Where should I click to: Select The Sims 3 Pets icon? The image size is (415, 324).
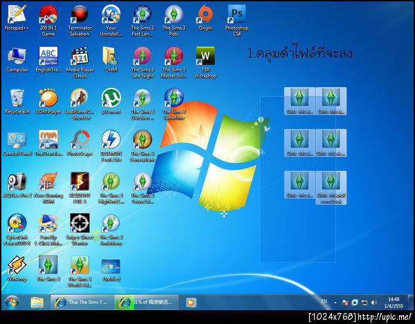(x=174, y=21)
